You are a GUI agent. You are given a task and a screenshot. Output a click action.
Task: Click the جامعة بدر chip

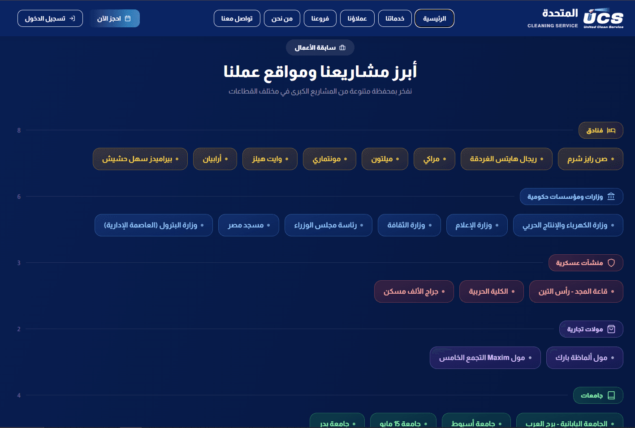tap(337, 421)
